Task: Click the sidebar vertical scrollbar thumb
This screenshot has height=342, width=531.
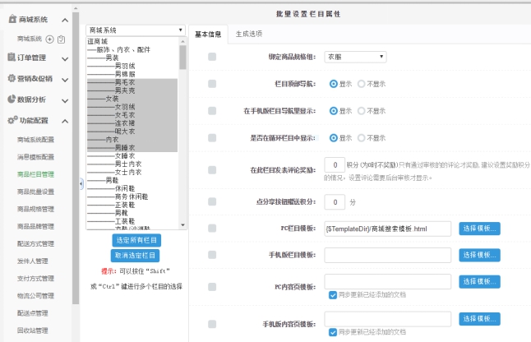Action: [76, 158]
